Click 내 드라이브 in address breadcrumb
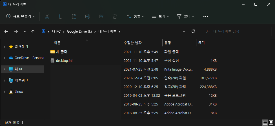Viewport: 275px width, 126px height. 107,31
